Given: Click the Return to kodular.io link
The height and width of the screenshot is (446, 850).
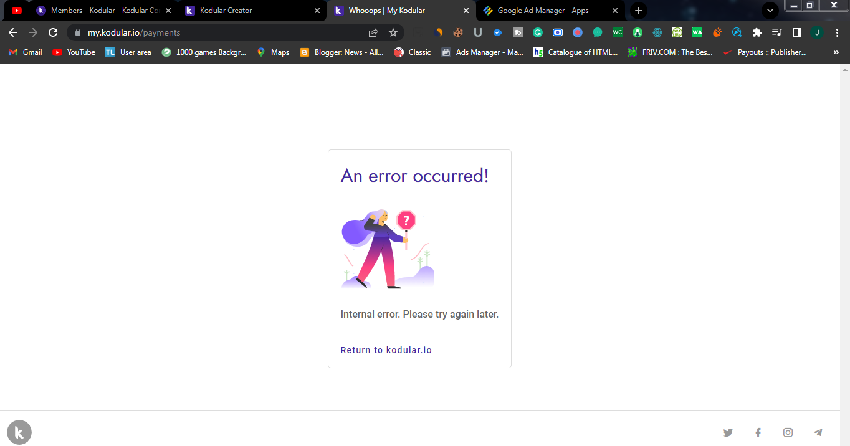Looking at the screenshot, I should click(386, 349).
